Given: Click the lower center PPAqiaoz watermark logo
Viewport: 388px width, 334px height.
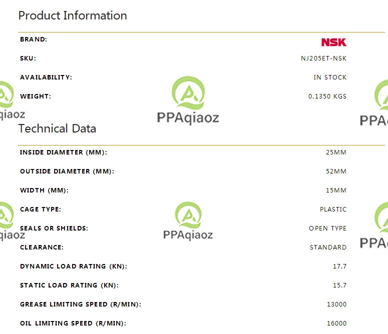Looking at the screenshot, I should [x=188, y=221].
